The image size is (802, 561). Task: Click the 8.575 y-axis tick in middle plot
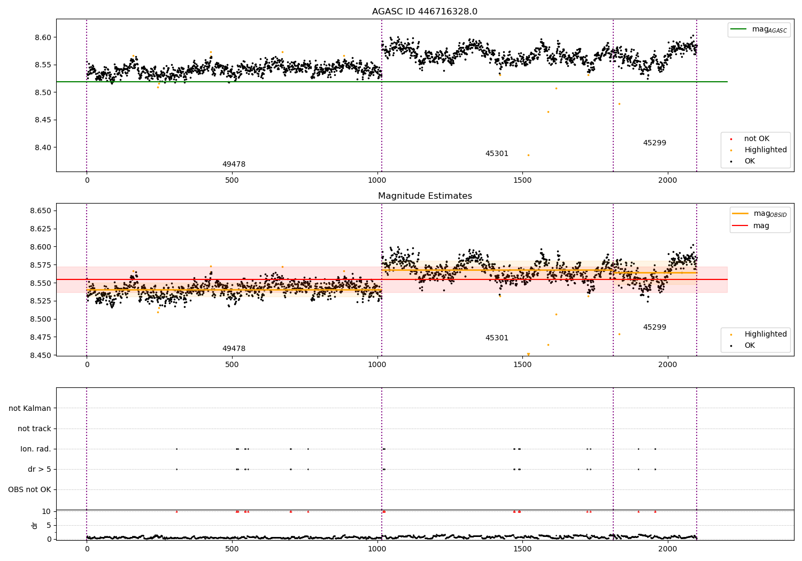[x=41, y=266]
